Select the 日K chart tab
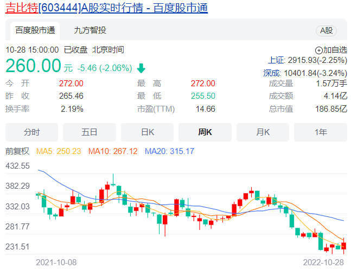The width and height of the screenshot is (351, 269). pos(148,132)
